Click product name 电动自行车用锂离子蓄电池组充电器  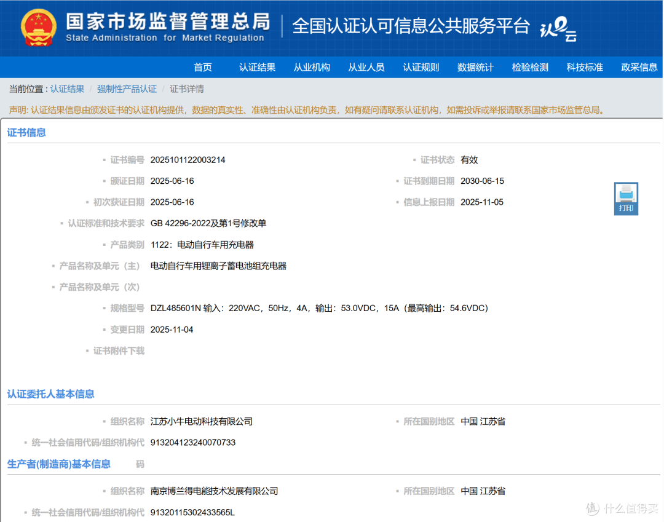click(218, 266)
